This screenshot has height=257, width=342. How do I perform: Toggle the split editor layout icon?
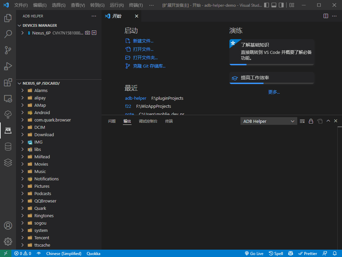[x=326, y=16]
